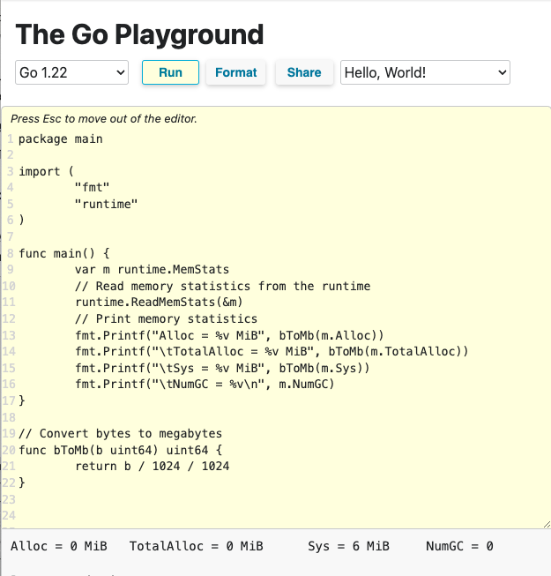551x576 pixels.
Task: Click the 'Read memory statistics' comment
Action: pos(222,286)
